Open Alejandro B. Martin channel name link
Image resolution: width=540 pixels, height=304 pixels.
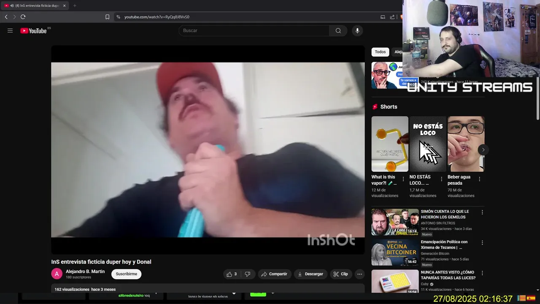[85, 271]
